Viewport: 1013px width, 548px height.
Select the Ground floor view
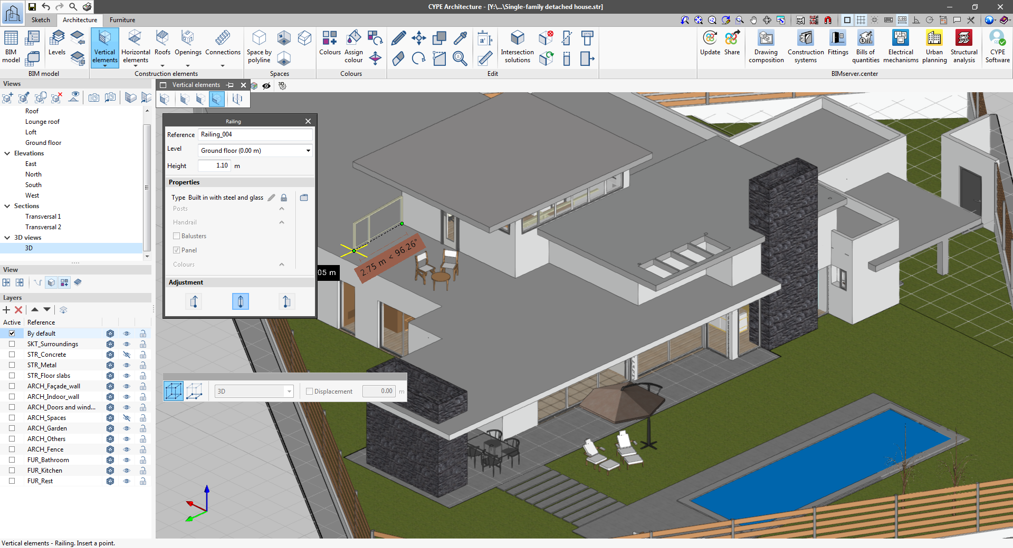pyautogui.click(x=43, y=143)
